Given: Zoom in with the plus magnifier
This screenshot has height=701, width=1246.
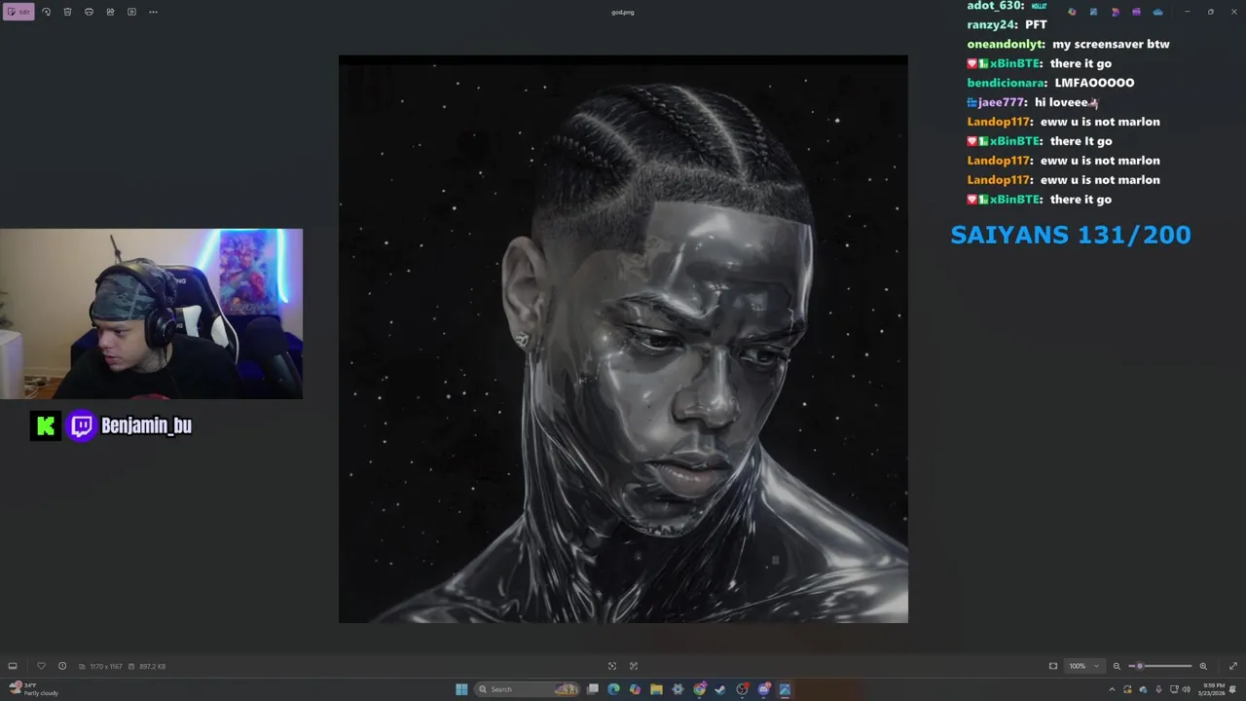Looking at the screenshot, I should [x=1203, y=666].
